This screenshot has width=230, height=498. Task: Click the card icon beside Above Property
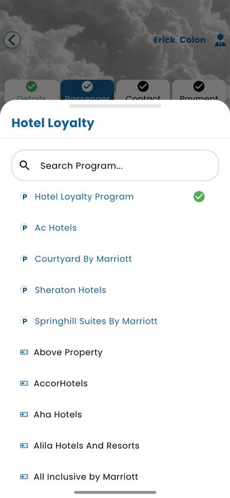tap(24, 352)
